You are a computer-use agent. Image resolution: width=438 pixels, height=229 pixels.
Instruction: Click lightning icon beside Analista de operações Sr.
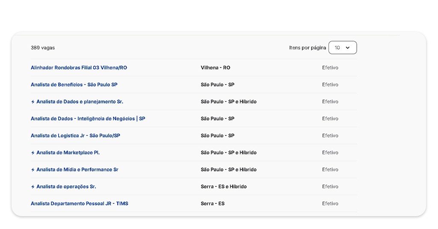33,187
